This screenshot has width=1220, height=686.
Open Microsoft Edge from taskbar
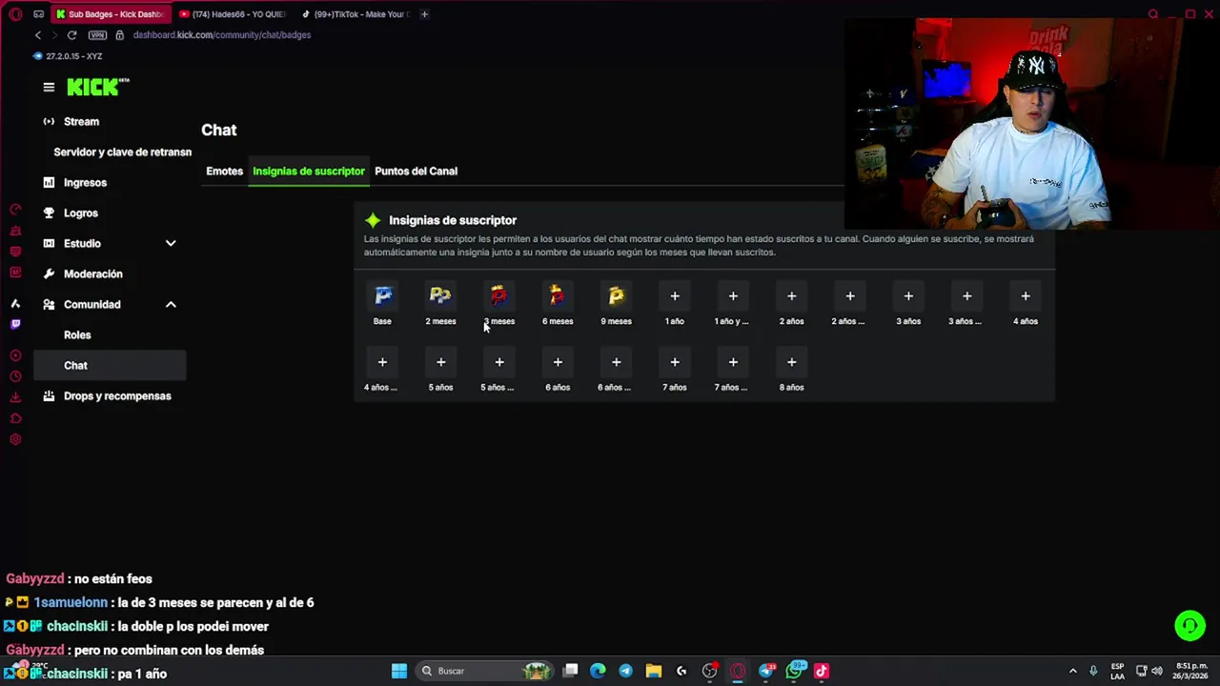598,671
